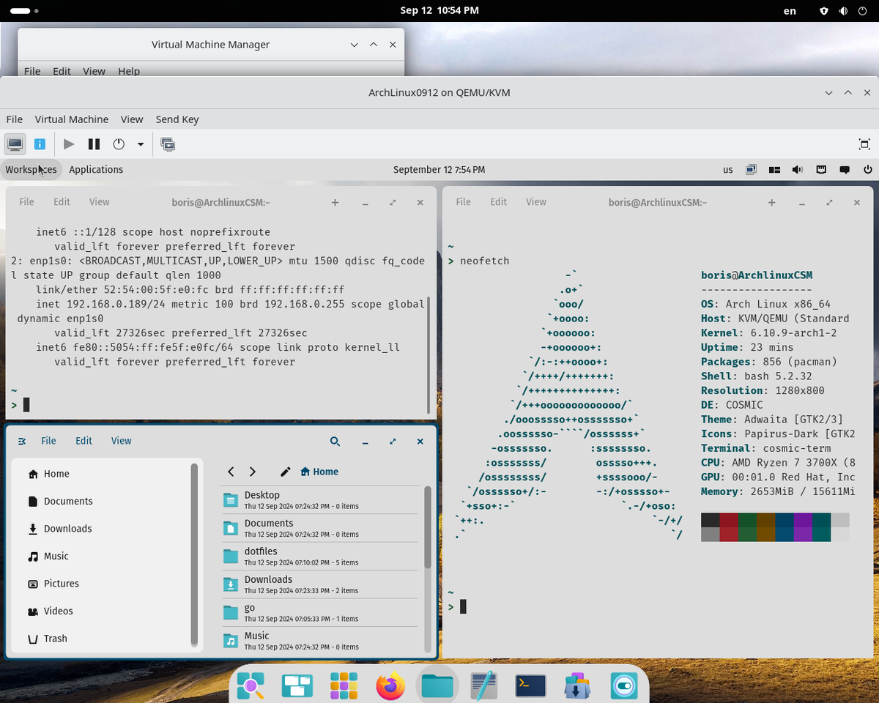Open the manage VM snapshots icon
This screenshot has width=879, height=703.
[x=168, y=144]
